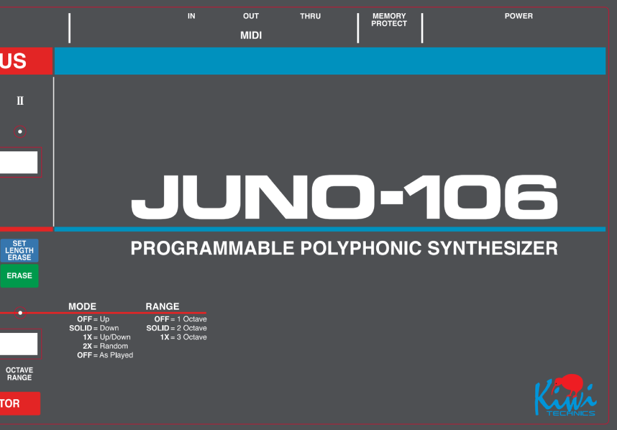The image size is (617, 430).
Task: Click the red 'US' label block
Action: point(26,61)
